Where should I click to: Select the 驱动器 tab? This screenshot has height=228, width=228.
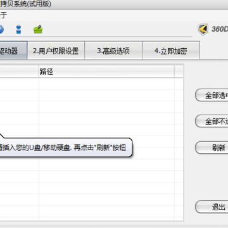point(13,51)
